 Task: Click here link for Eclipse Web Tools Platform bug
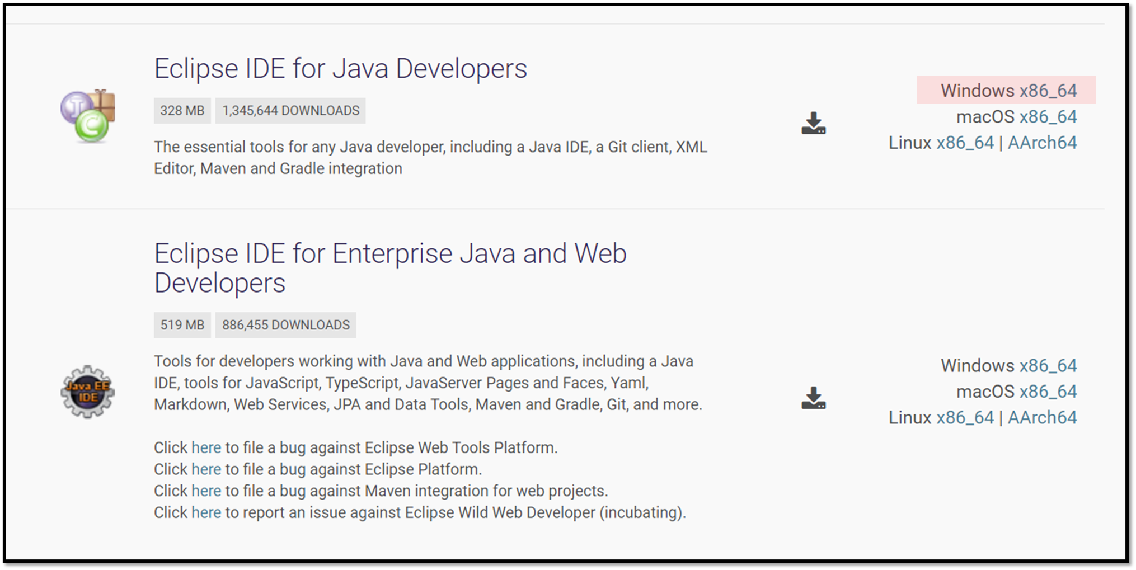[206, 447]
